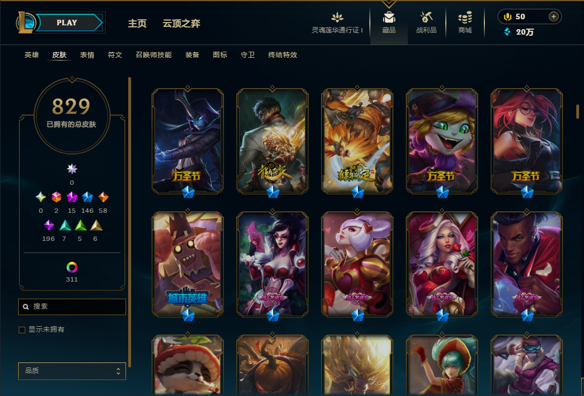
Task: Go to 主页 home page
Action: coord(137,24)
